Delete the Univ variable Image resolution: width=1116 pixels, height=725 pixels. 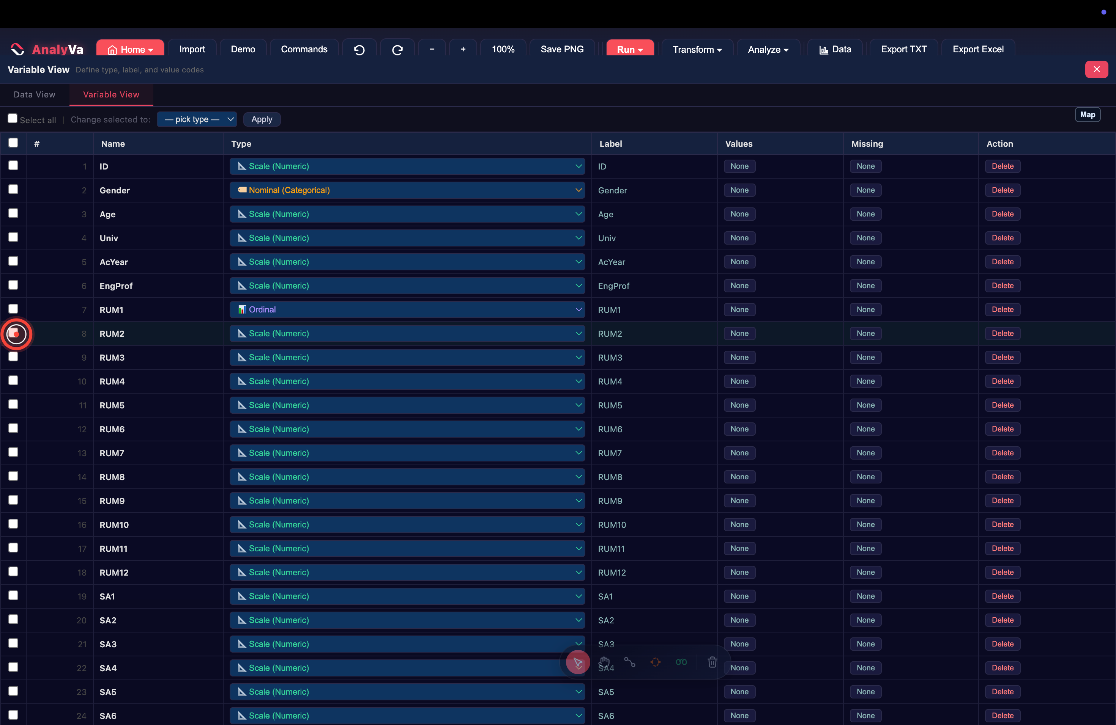1003,238
